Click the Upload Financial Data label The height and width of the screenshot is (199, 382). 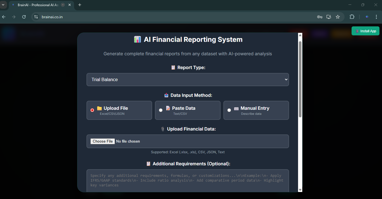[x=188, y=129]
